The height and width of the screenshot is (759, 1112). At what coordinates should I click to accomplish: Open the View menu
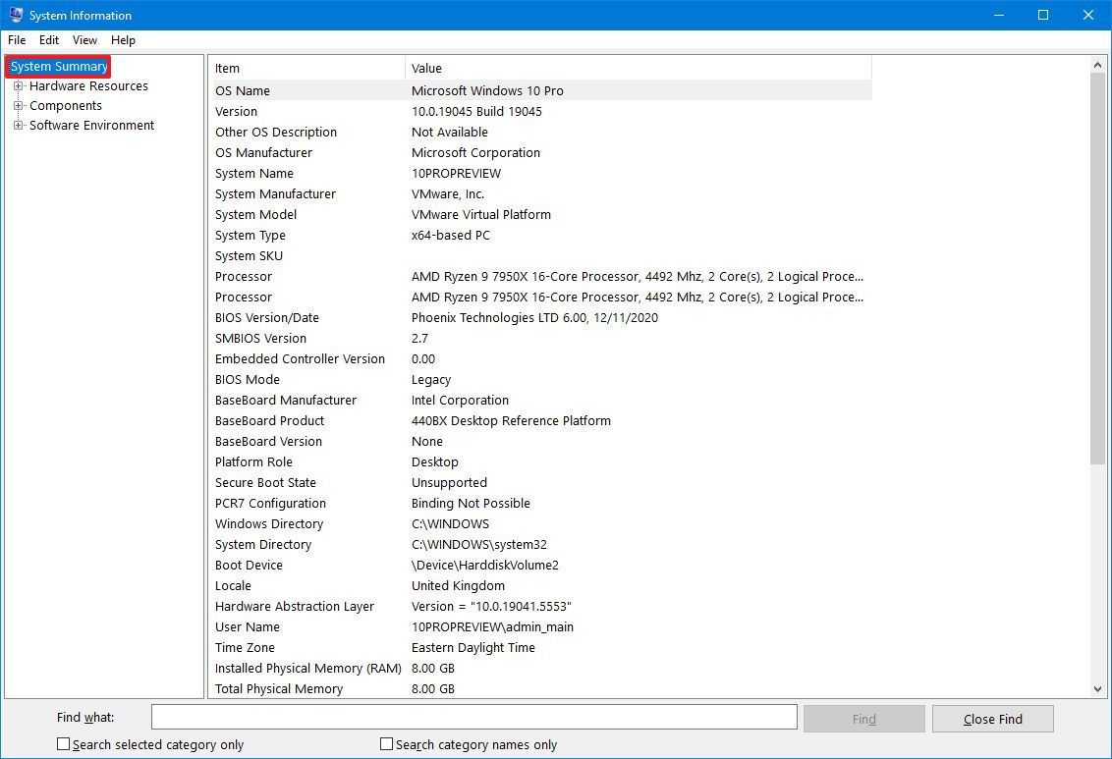83,40
